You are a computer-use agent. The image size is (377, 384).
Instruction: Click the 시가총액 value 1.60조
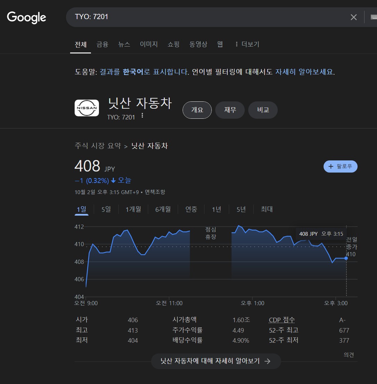[241, 320]
